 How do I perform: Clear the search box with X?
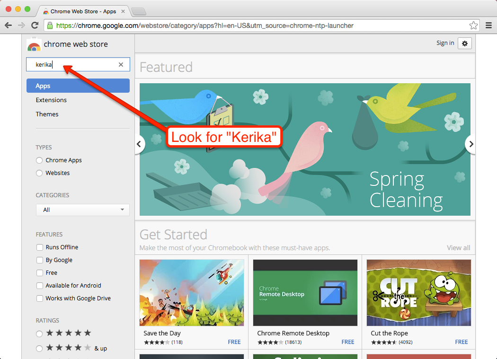(x=121, y=65)
